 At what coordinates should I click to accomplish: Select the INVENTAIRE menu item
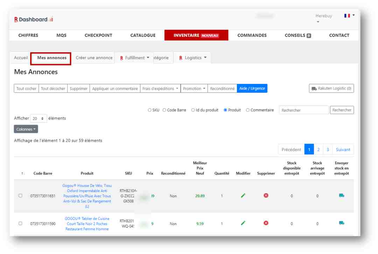pos(196,35)
